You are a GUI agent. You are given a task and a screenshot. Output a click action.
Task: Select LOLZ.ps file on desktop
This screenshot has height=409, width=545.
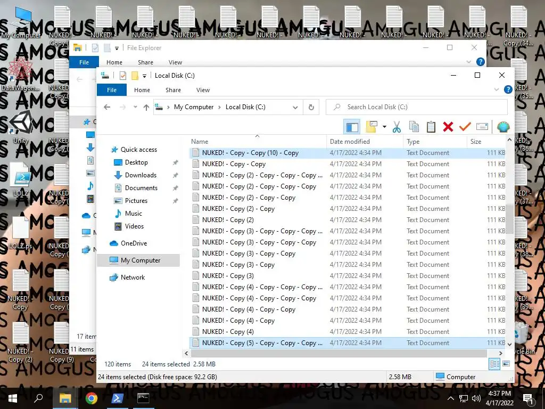[x=21, y=233]
